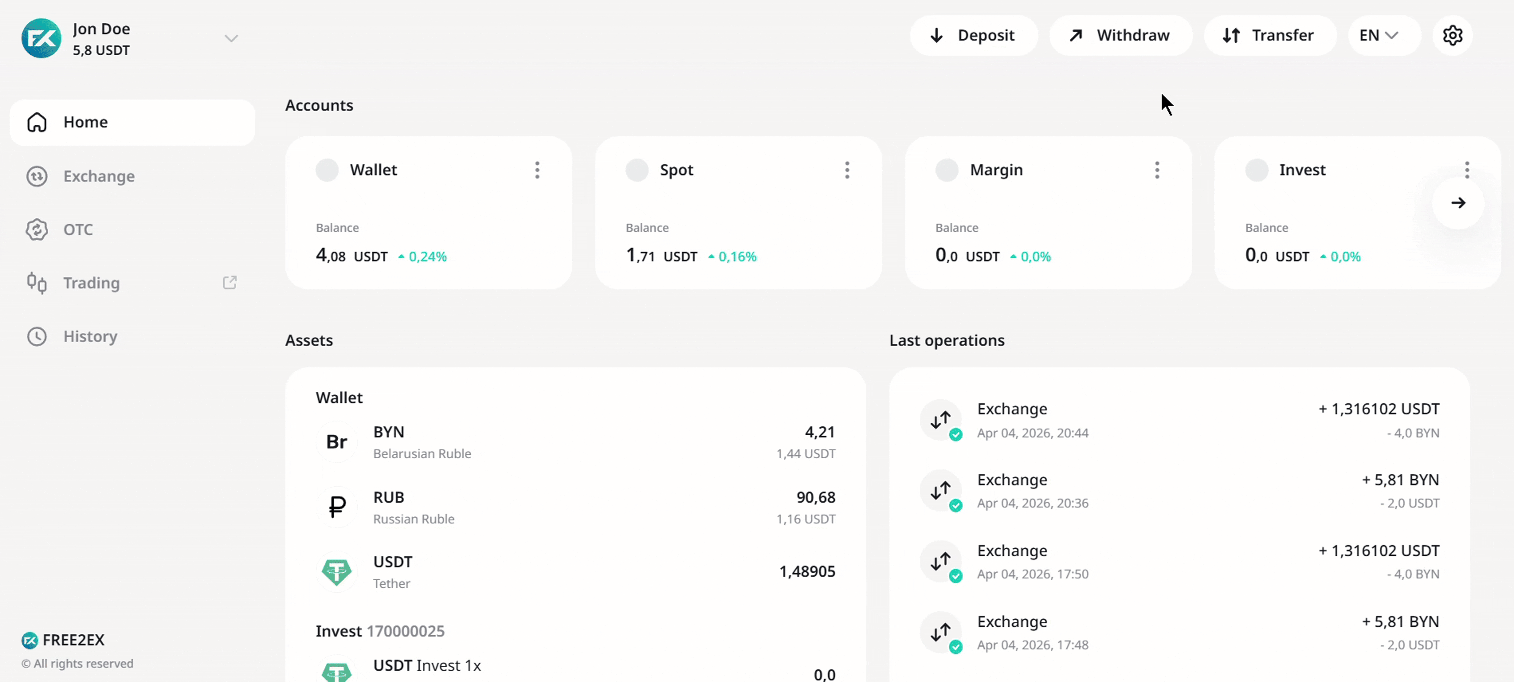1514x682 pixels.
Task: Click the Deposit button
Action: click(973, 35)
